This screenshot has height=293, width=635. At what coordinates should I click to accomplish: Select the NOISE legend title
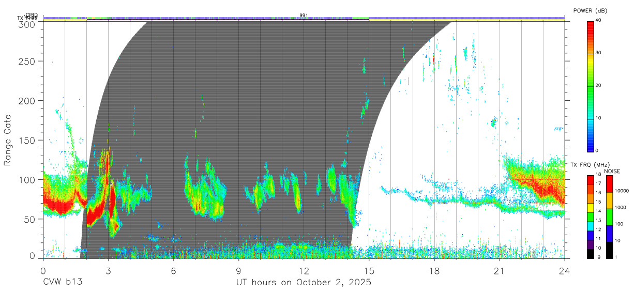[x=612, y=171]
